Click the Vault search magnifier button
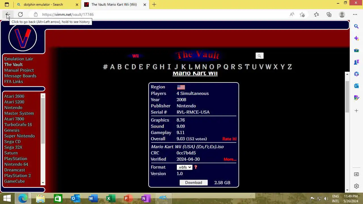Screen dimensions: 363x204 pos(259,56)
